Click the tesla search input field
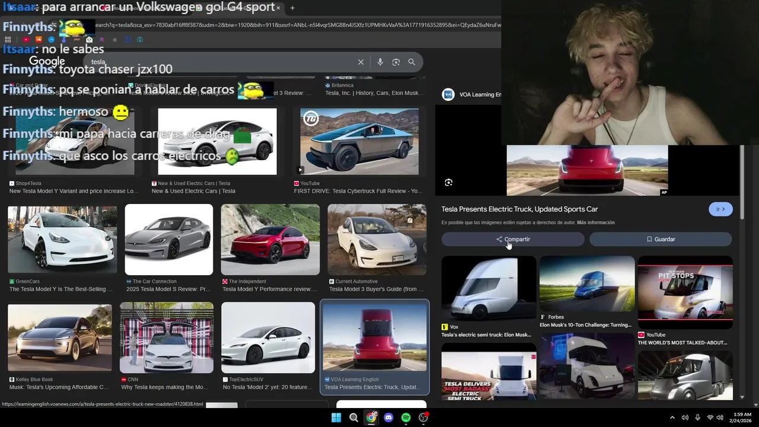Image resolution: width=759 pixels, height=427 pixels. (219, 62)
